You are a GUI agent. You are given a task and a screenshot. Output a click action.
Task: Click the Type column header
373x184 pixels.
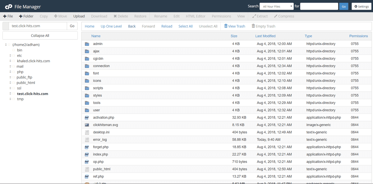pyautogui.click(x=308, y=36)
